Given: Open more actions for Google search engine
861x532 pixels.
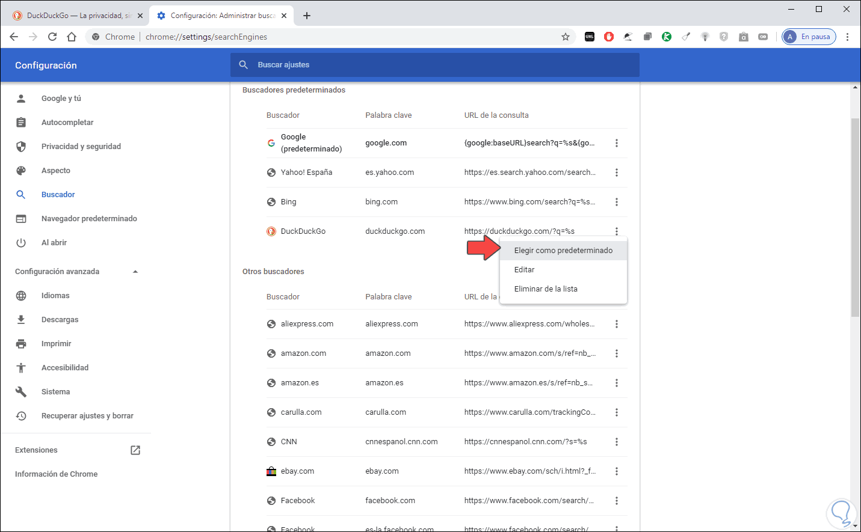Looking at the screenshot, I should 617,143.
